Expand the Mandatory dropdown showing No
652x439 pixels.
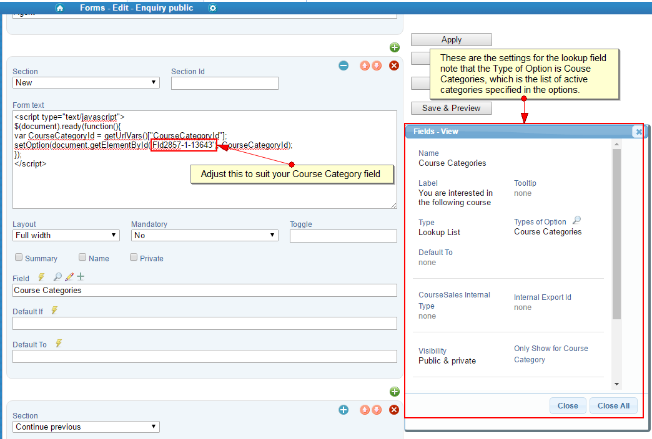click(205, 235)
